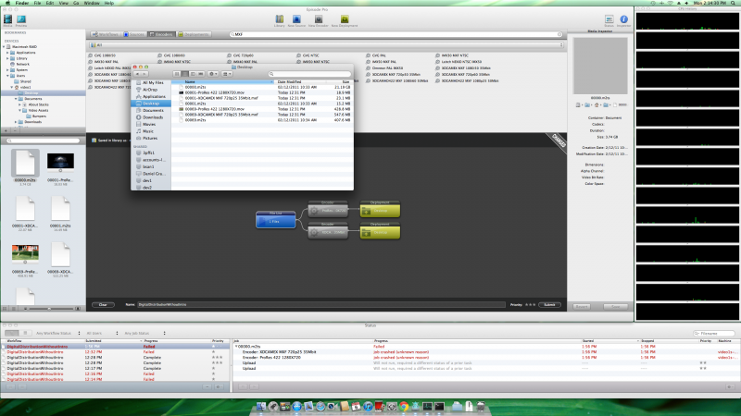Expand the Applications folder in sidebar tree
This screenshot has height=416, width=741.
[x=7, y=53]
